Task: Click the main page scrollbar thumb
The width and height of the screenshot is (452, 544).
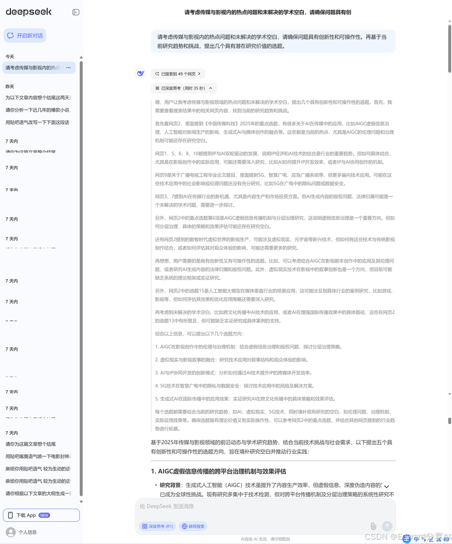Action: (449, 49)
